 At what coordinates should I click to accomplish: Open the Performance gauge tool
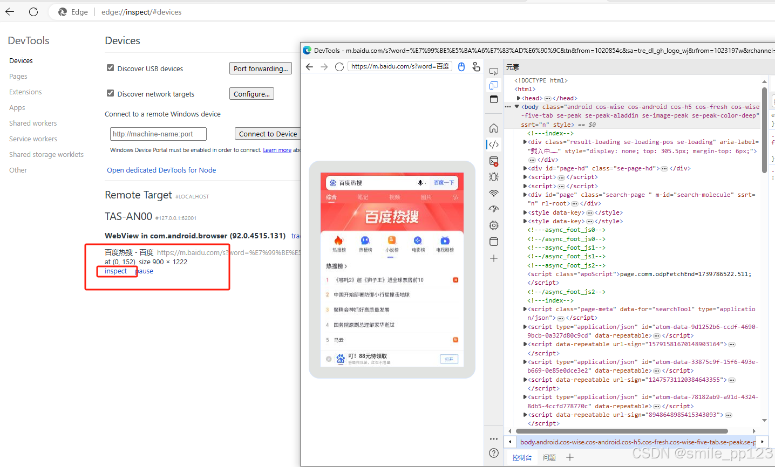(494, 209)
